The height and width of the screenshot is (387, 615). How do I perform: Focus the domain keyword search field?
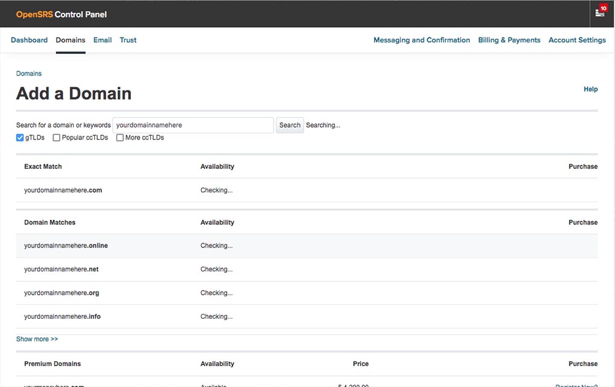[x=193, y=125]
